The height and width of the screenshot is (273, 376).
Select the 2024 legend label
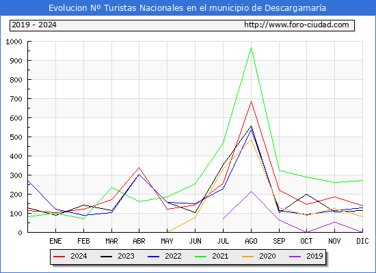coord(79,256)
